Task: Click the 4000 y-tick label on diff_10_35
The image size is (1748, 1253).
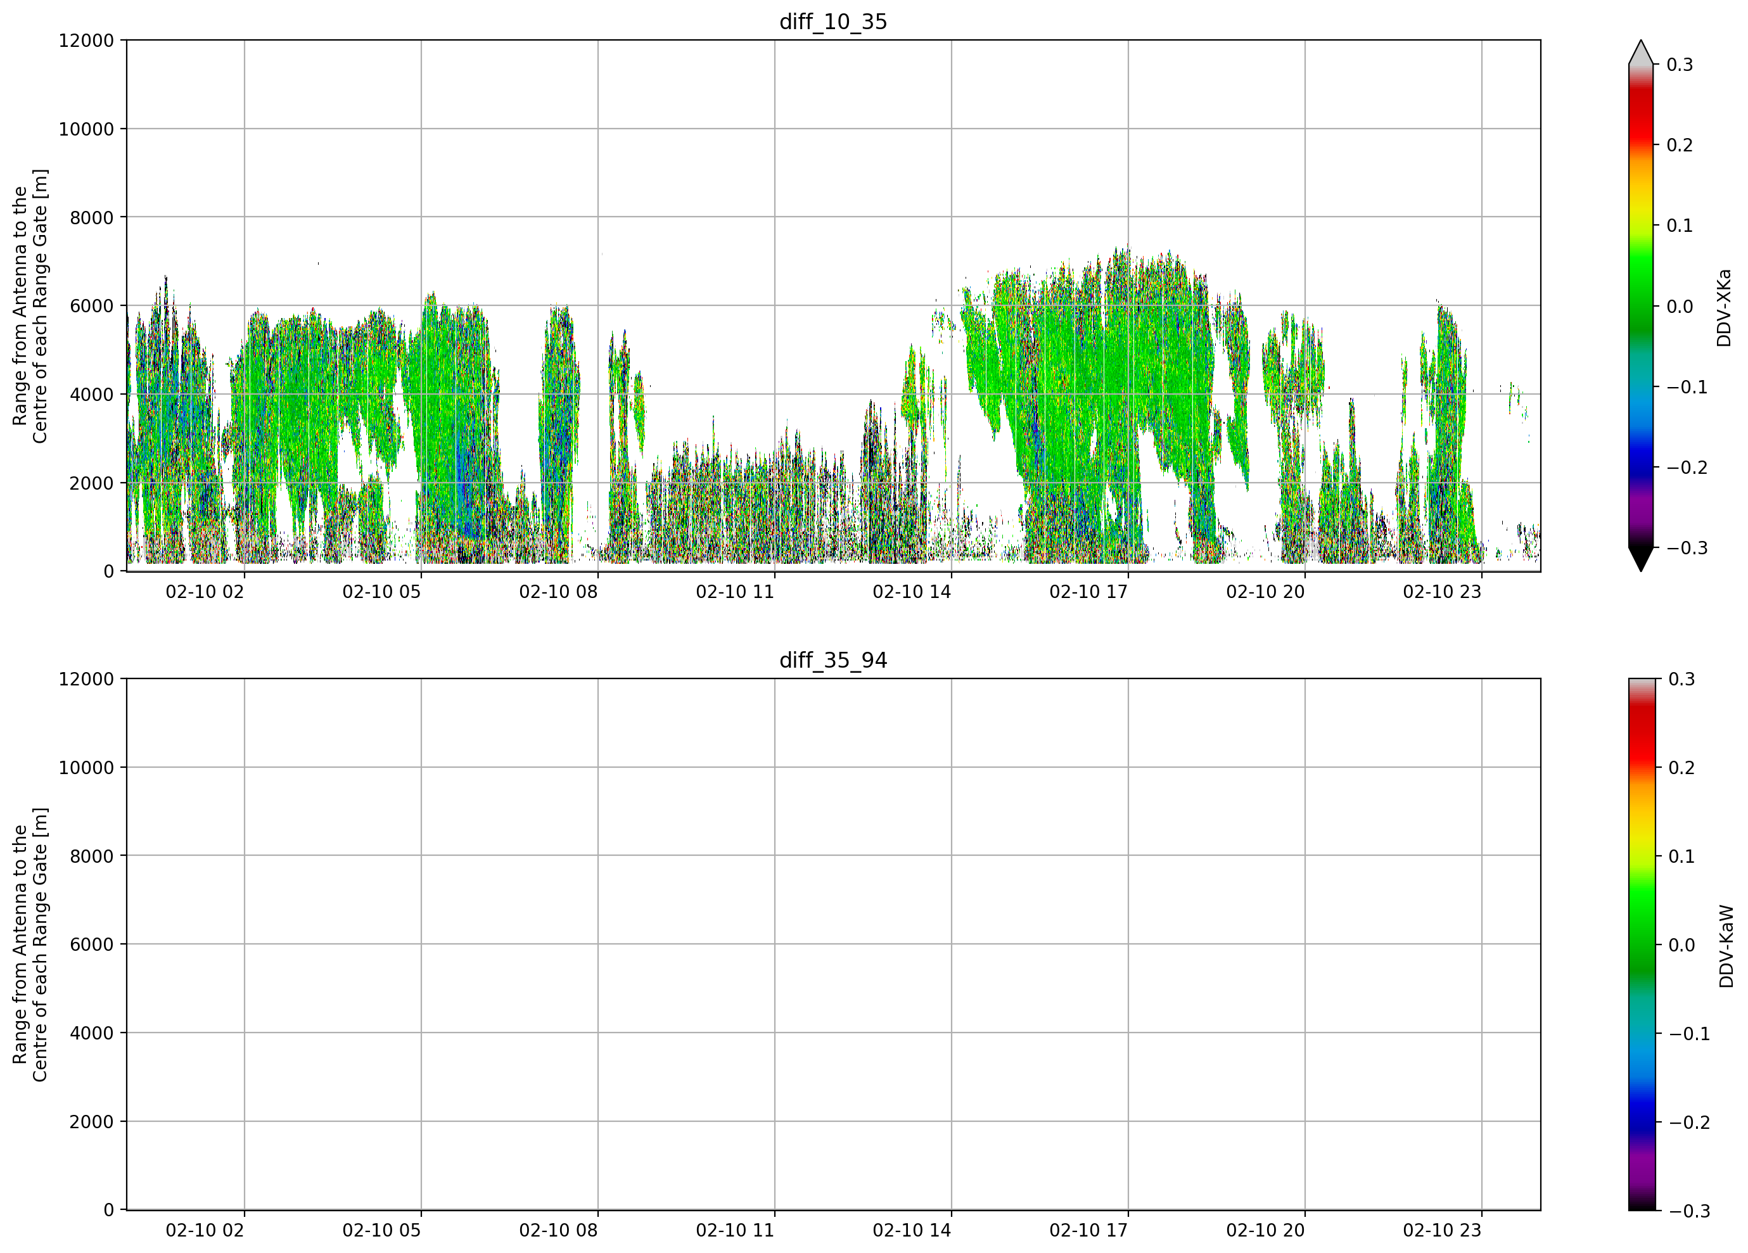Action: (92, 395)
